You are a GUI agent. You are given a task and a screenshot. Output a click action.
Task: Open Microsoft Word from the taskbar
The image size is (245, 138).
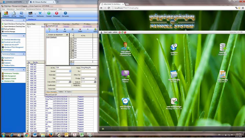coord(35,135)
